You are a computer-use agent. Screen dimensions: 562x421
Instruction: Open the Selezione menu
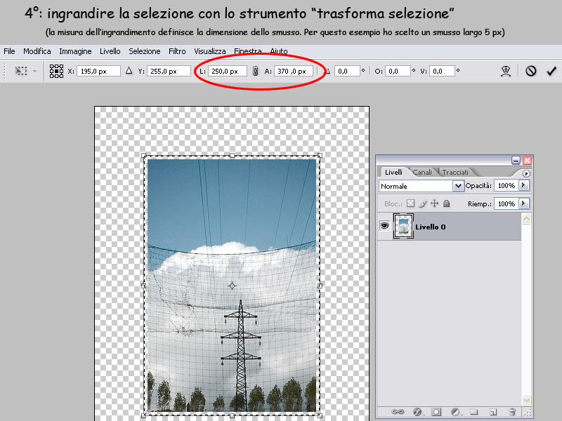(144, 51)
